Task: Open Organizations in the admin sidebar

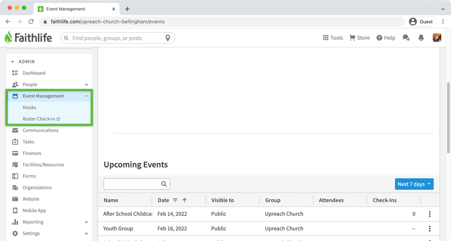Action: coord(37,188)
